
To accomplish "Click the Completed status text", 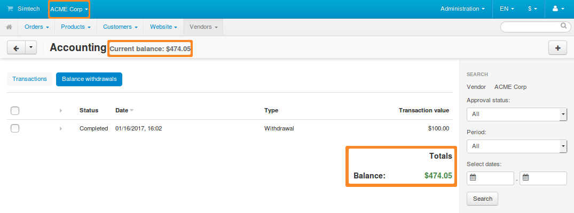I will click(x=94, y=129).
